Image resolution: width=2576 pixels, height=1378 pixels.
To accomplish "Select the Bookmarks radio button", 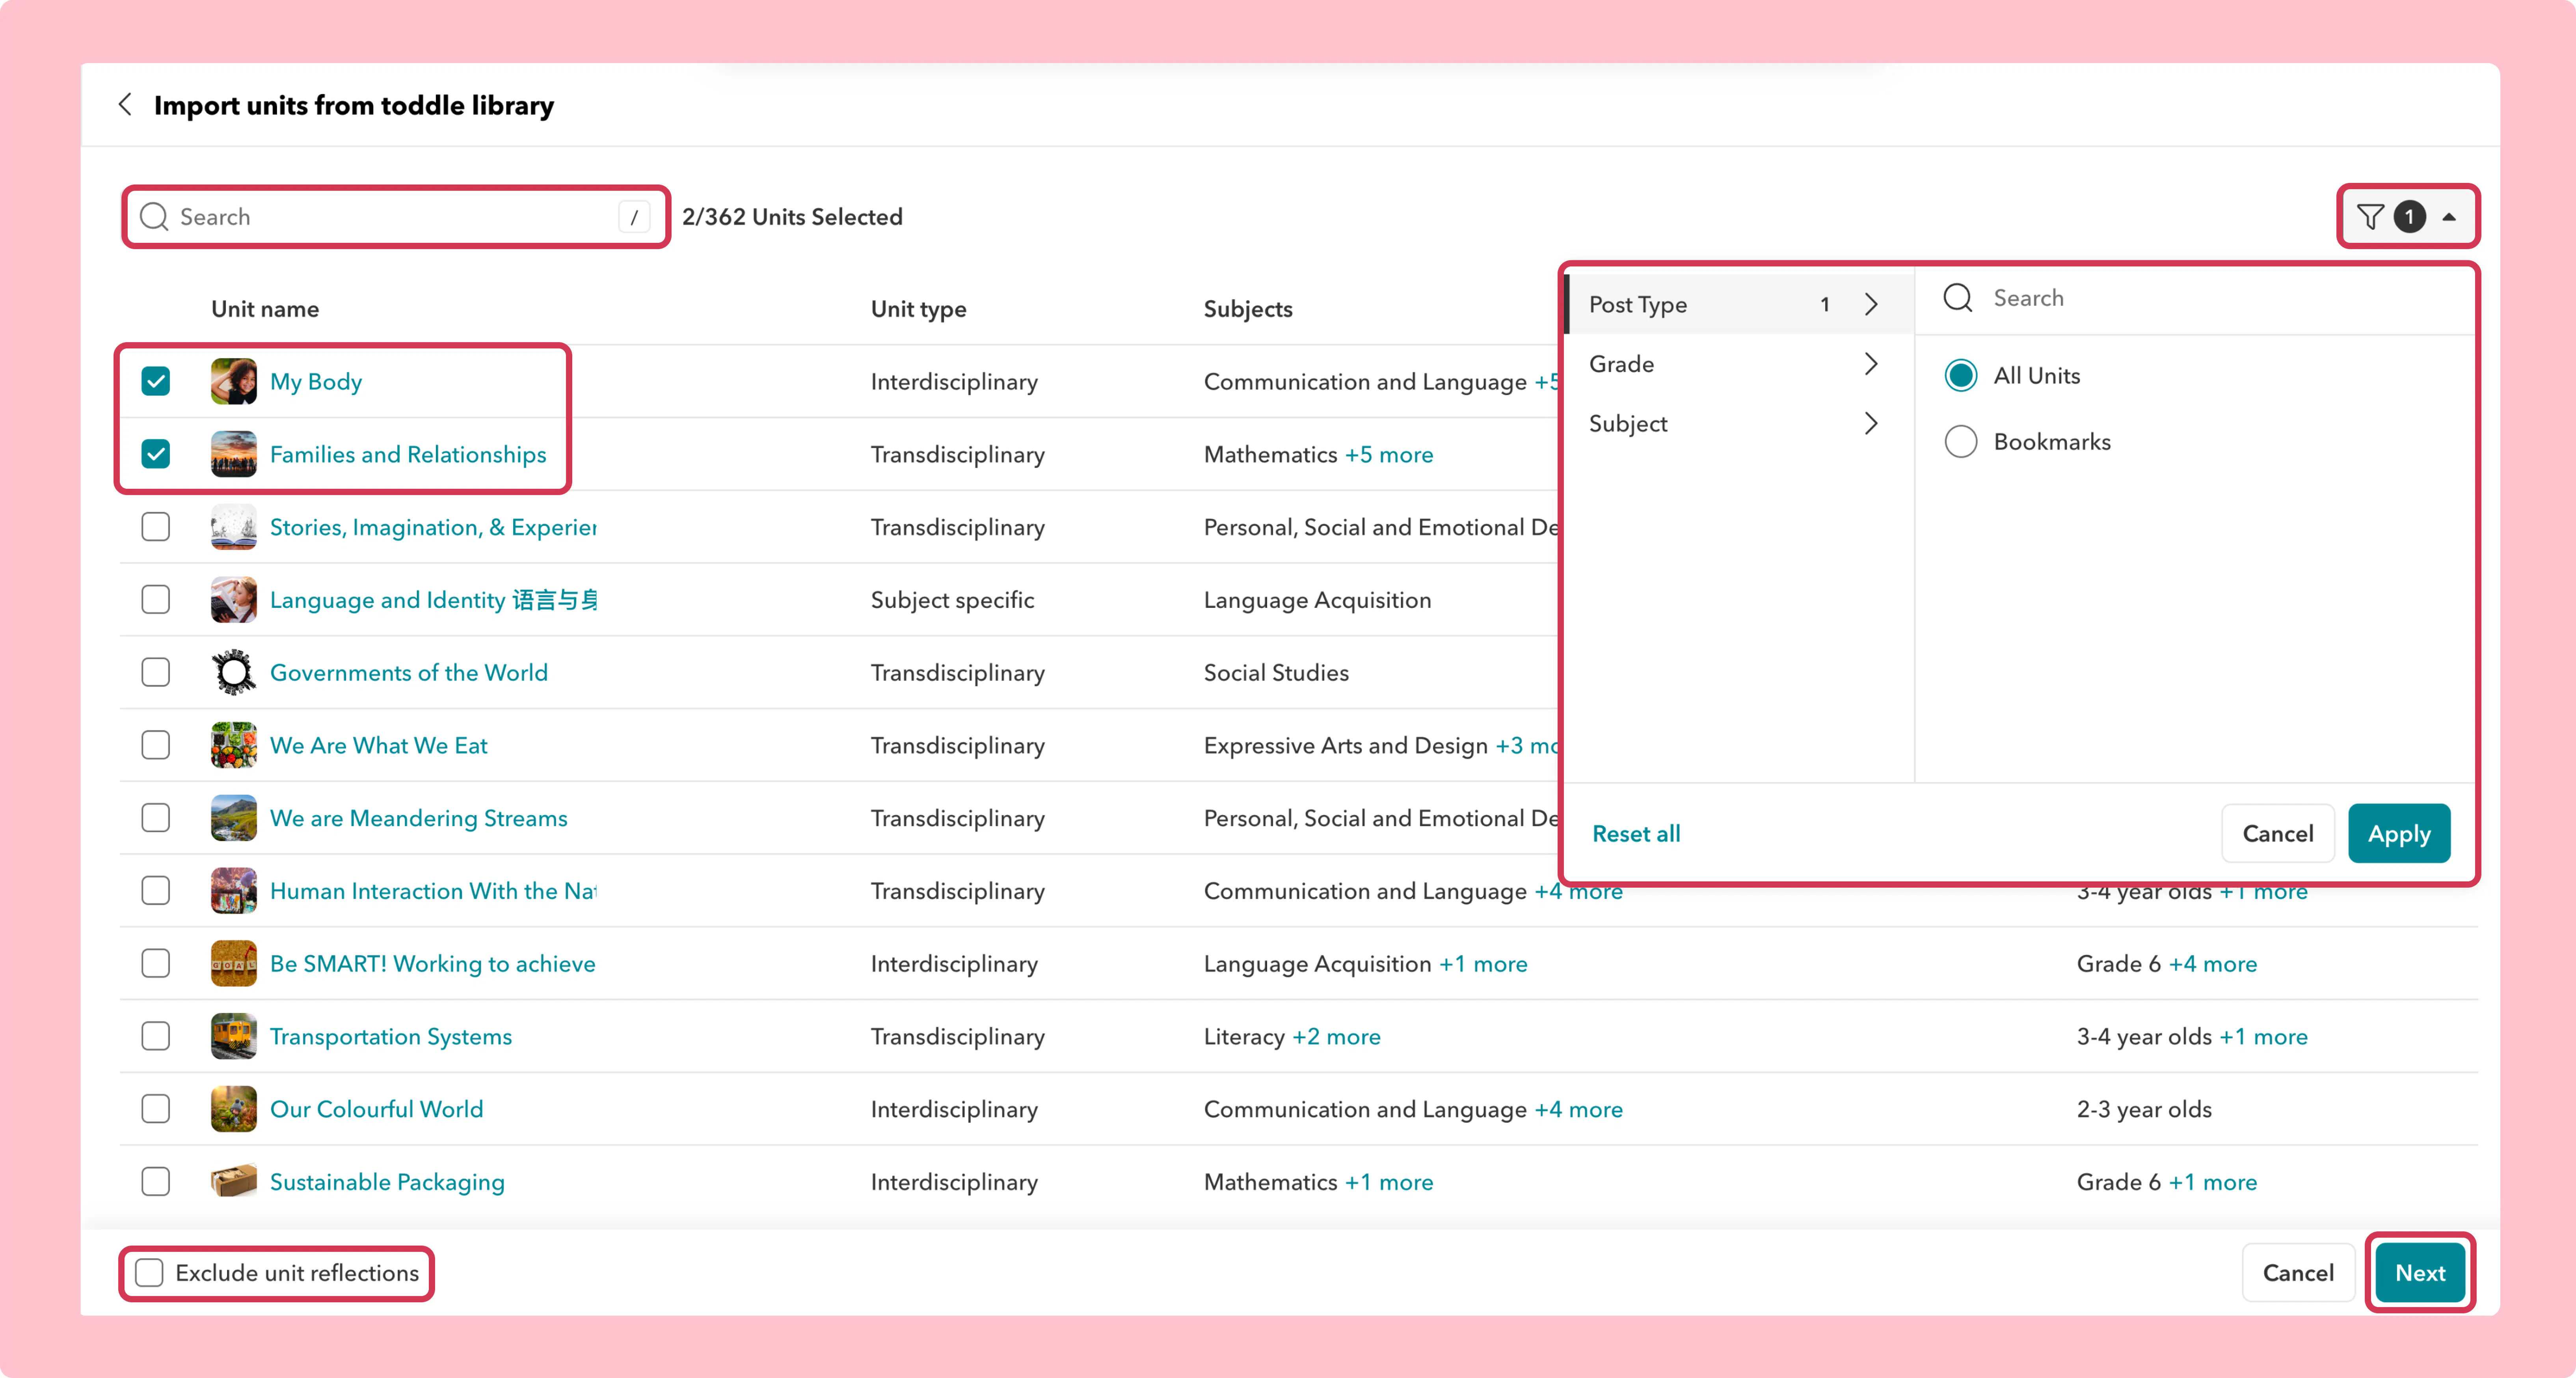I will [x=1961, y=441].
